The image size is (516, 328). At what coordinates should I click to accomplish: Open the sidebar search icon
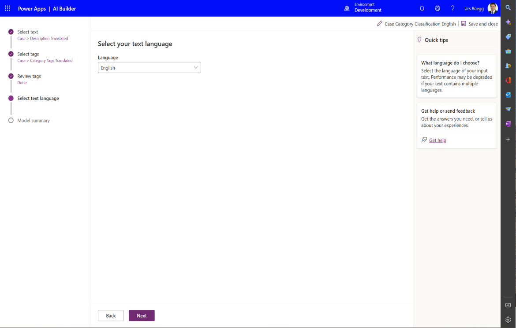(x=508, y=7)
